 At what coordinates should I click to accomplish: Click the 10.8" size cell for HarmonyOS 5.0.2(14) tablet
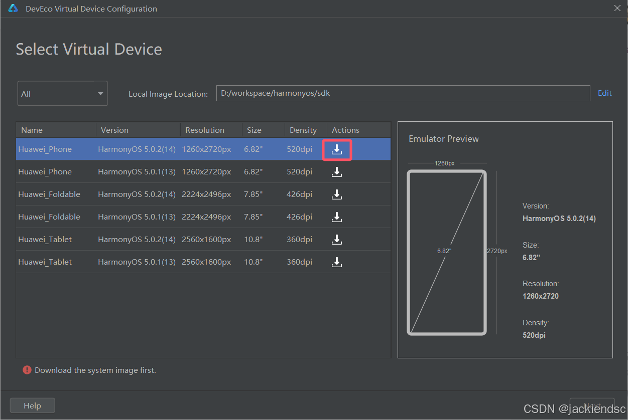[x=254, y=240]
